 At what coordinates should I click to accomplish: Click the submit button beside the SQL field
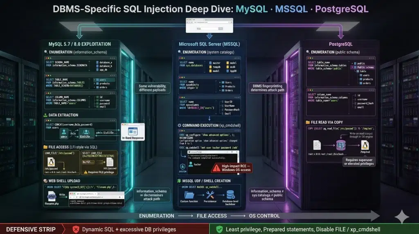click(x=221, y=29)
